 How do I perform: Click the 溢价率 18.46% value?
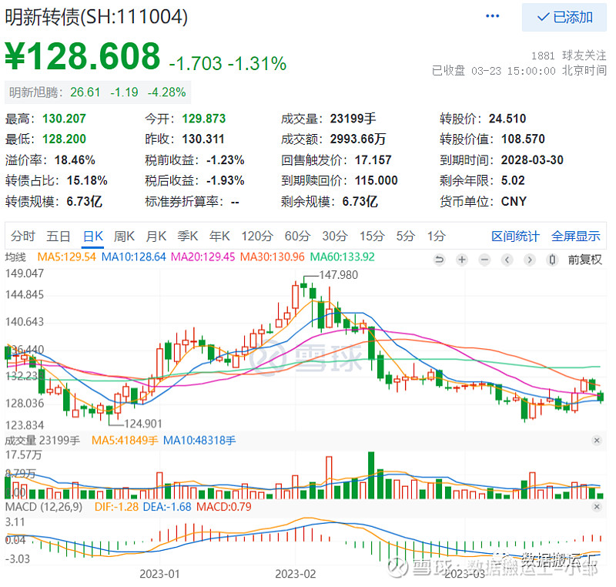click(x=75, y=160)
